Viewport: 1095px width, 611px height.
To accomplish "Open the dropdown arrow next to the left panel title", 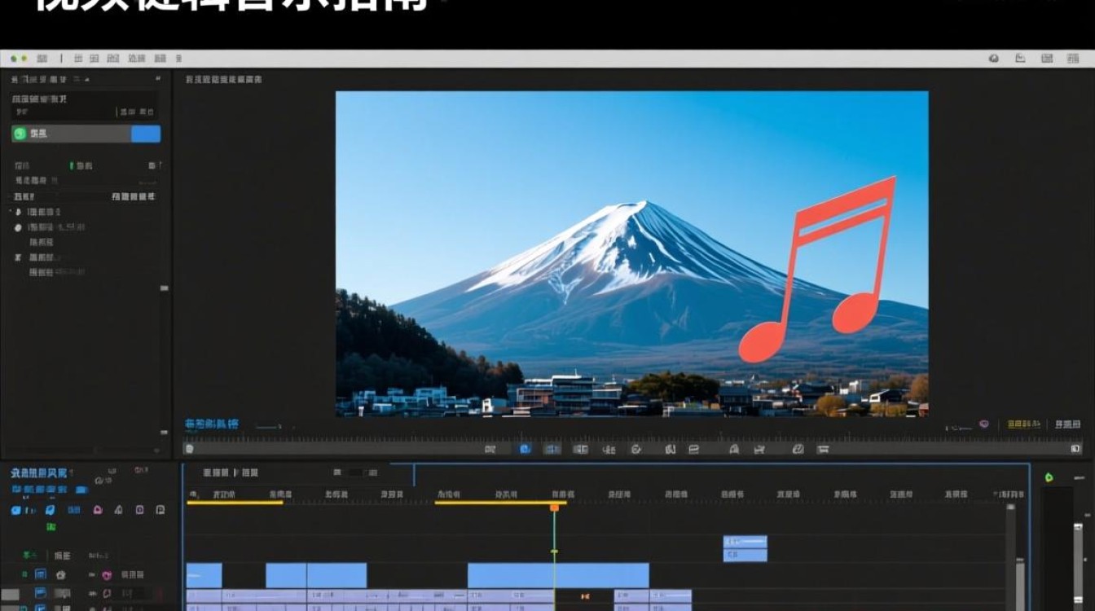I will click(86, 79).
